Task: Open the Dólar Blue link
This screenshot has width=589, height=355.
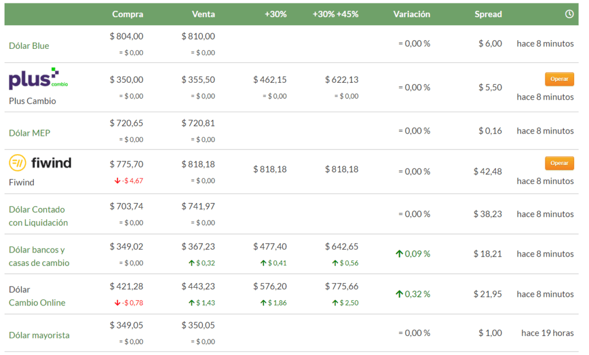Action: (29, 45)
